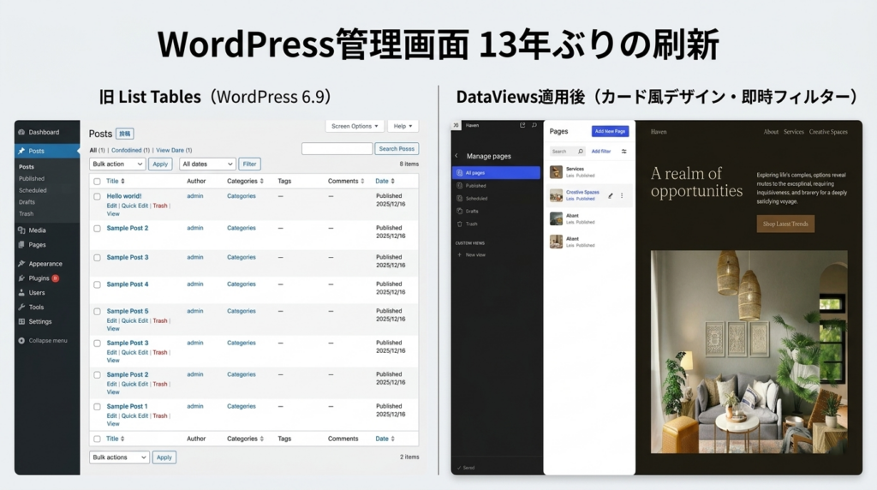Open the Plugins icon in sidebar
Screen dimensions: 877x490
pyautogui.click(x=21, y=278)
